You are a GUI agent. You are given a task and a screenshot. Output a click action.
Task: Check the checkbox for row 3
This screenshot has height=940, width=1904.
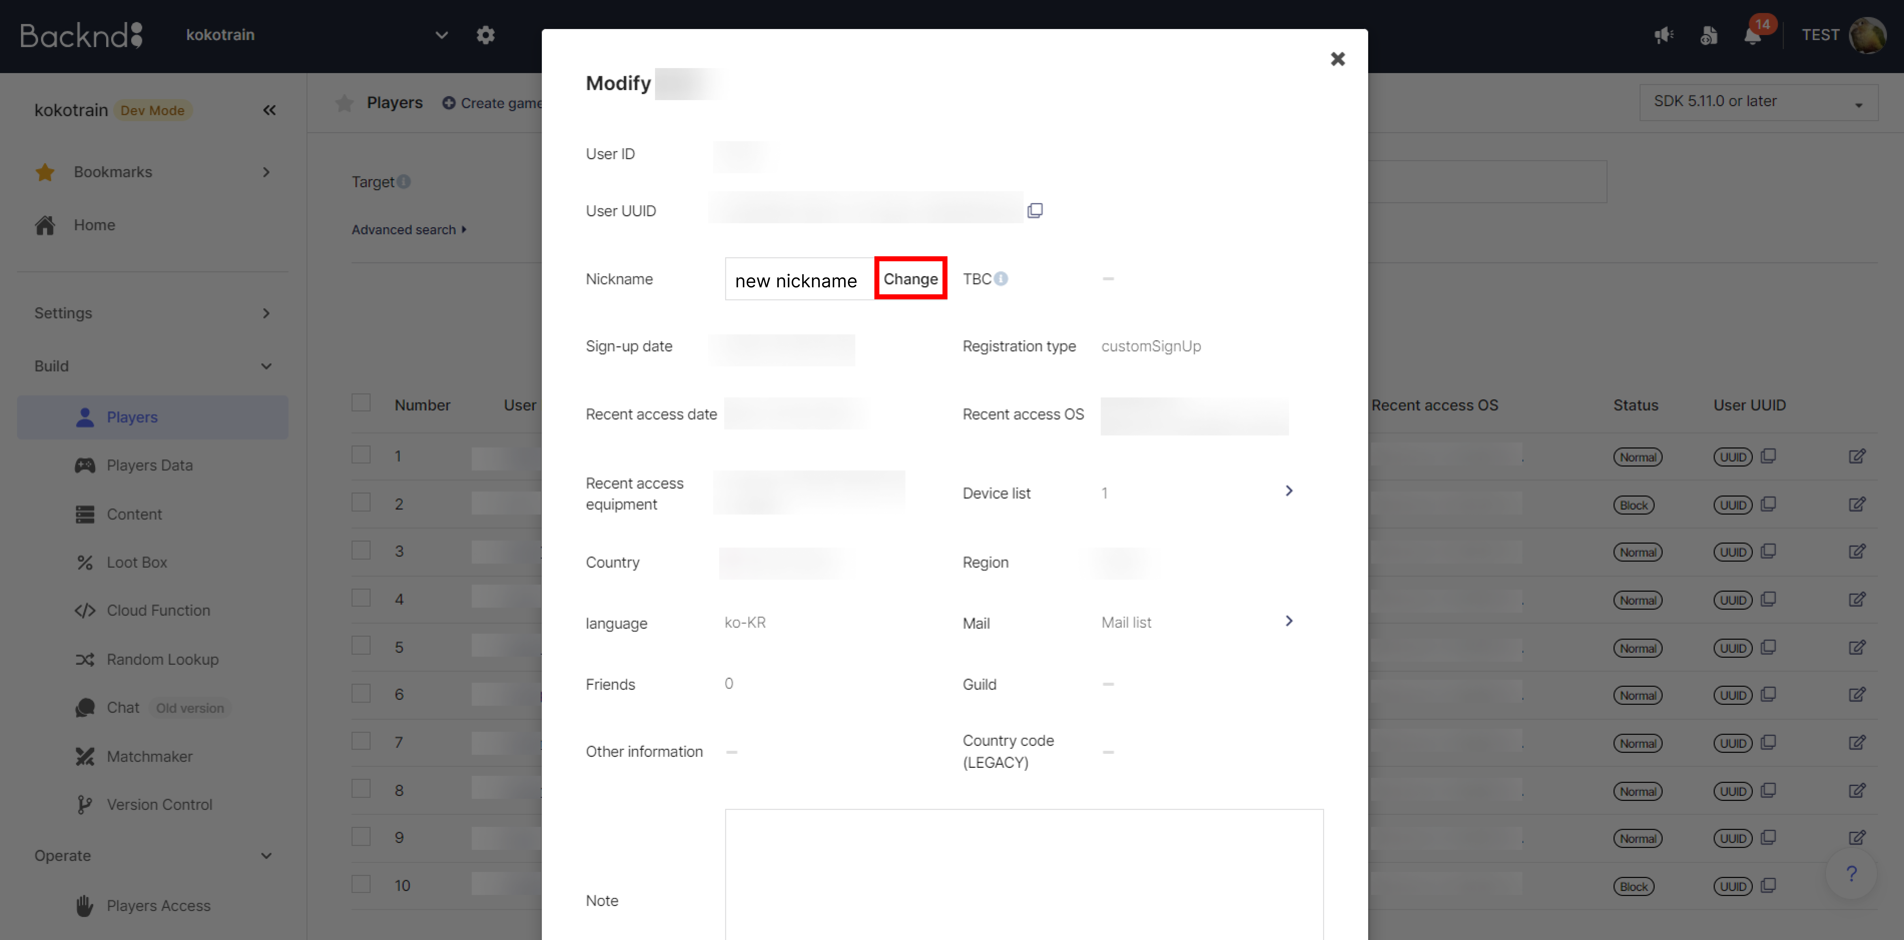pyautogui.click(x=361, y=550)
